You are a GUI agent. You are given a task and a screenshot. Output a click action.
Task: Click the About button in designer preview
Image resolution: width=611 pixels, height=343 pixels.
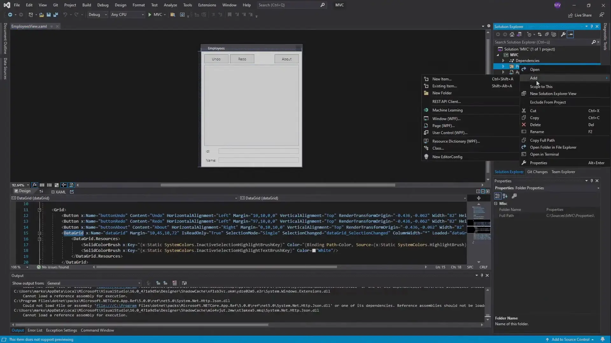286,59
